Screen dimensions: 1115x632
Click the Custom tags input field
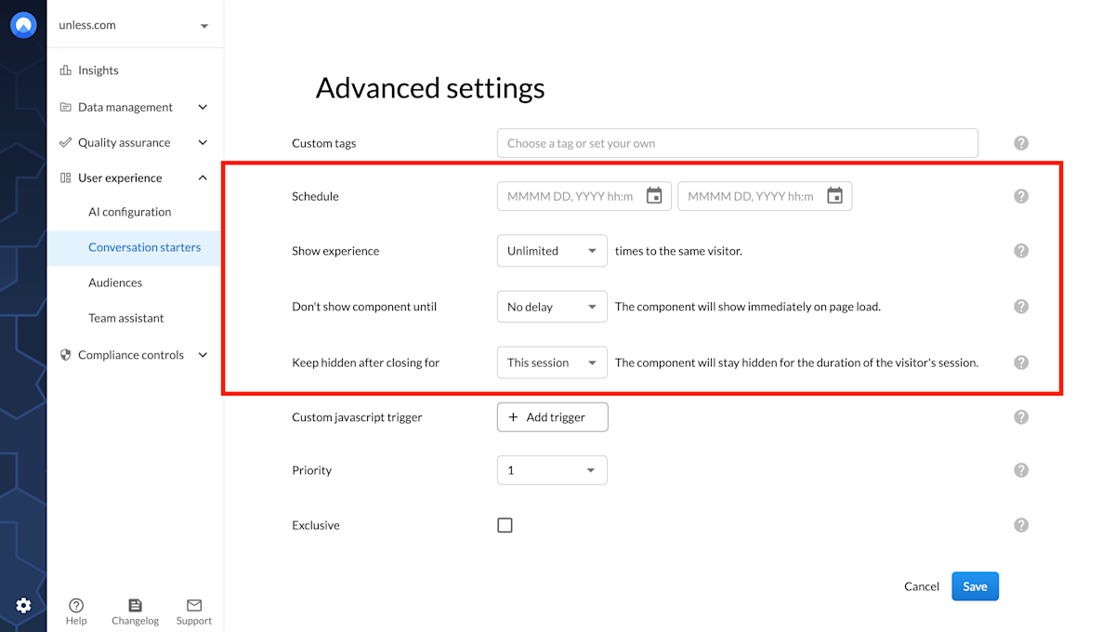tap(737, 142)
